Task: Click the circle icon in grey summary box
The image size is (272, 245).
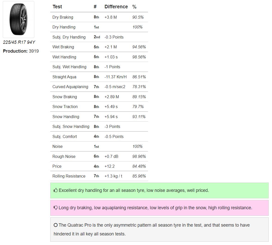Action: coord(56,225)
